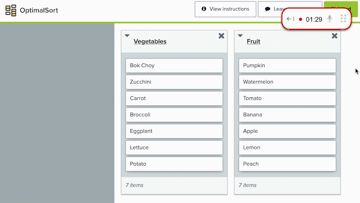This screenshot has height=203, width=360.
Task: Rename the Vegetables category title
Action: coord(150,41)
